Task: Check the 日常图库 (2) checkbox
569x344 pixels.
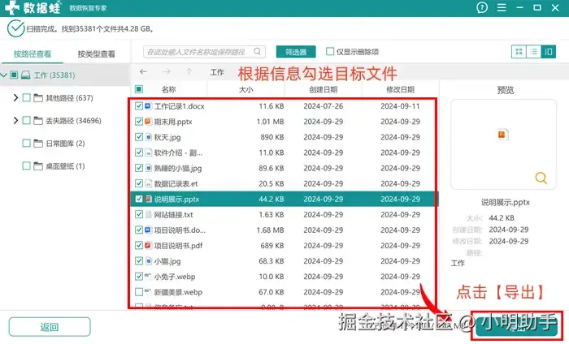Action: [26, 144]
